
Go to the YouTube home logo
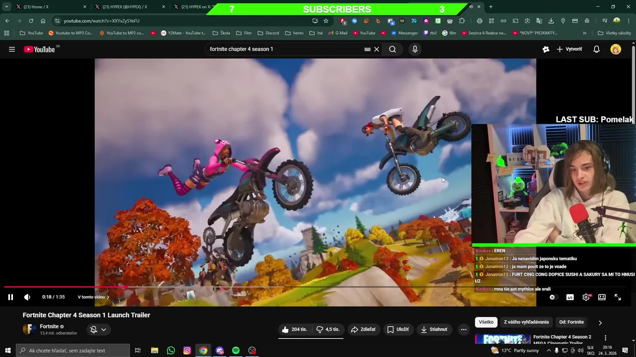pos(39,49)
